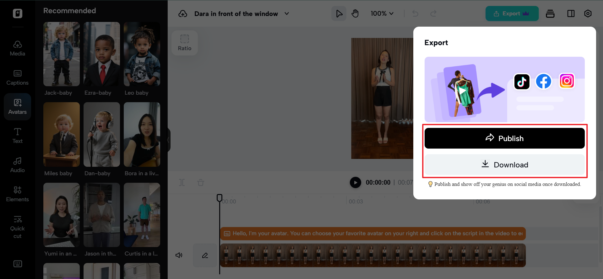Viewport: 603px width, 279px height.
Task: Select the Jack-baby avatar
Action: tap(62, 54)
